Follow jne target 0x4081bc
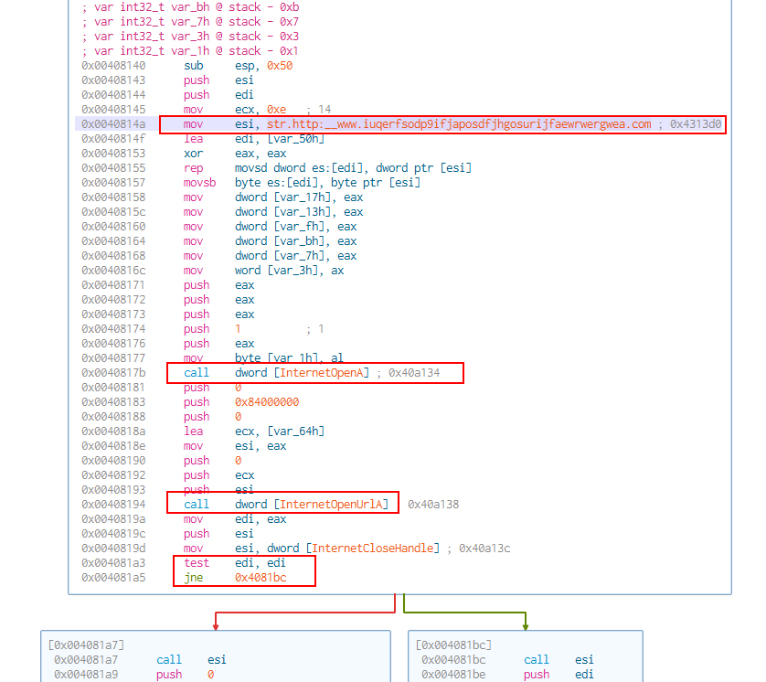Screen dimensions: 766x682 click(x=260, y=578)
